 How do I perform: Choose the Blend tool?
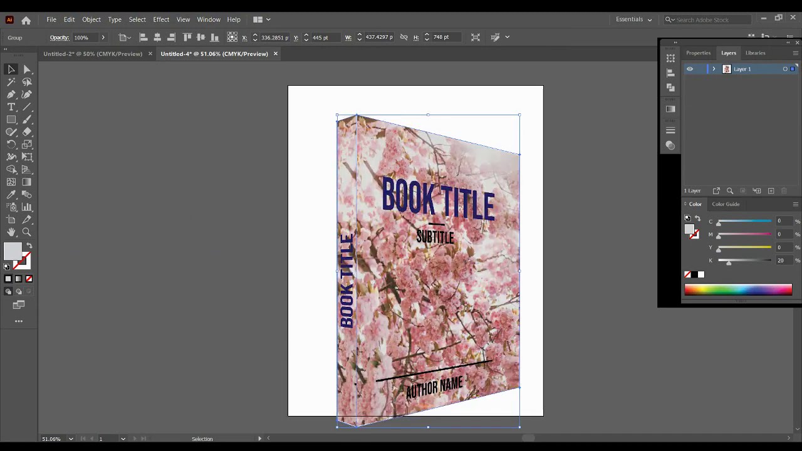(x=27, y=195)
